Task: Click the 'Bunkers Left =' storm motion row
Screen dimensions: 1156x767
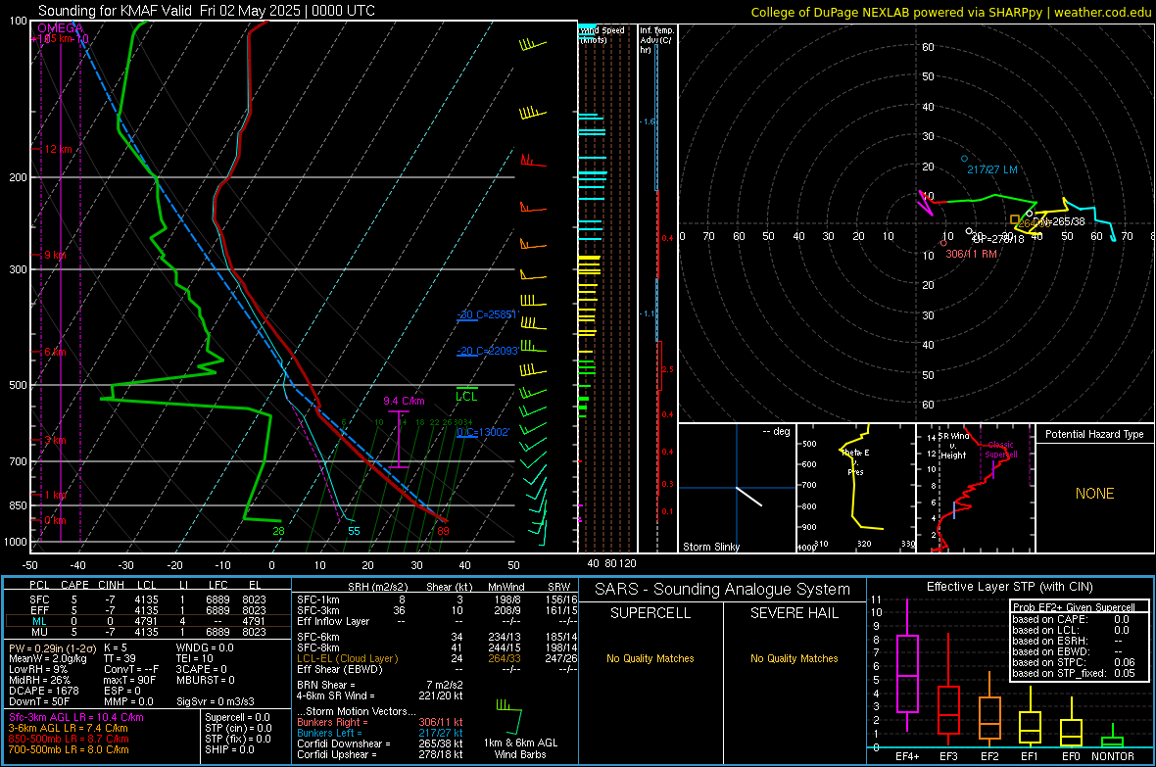Action: [x=380, y=733]
